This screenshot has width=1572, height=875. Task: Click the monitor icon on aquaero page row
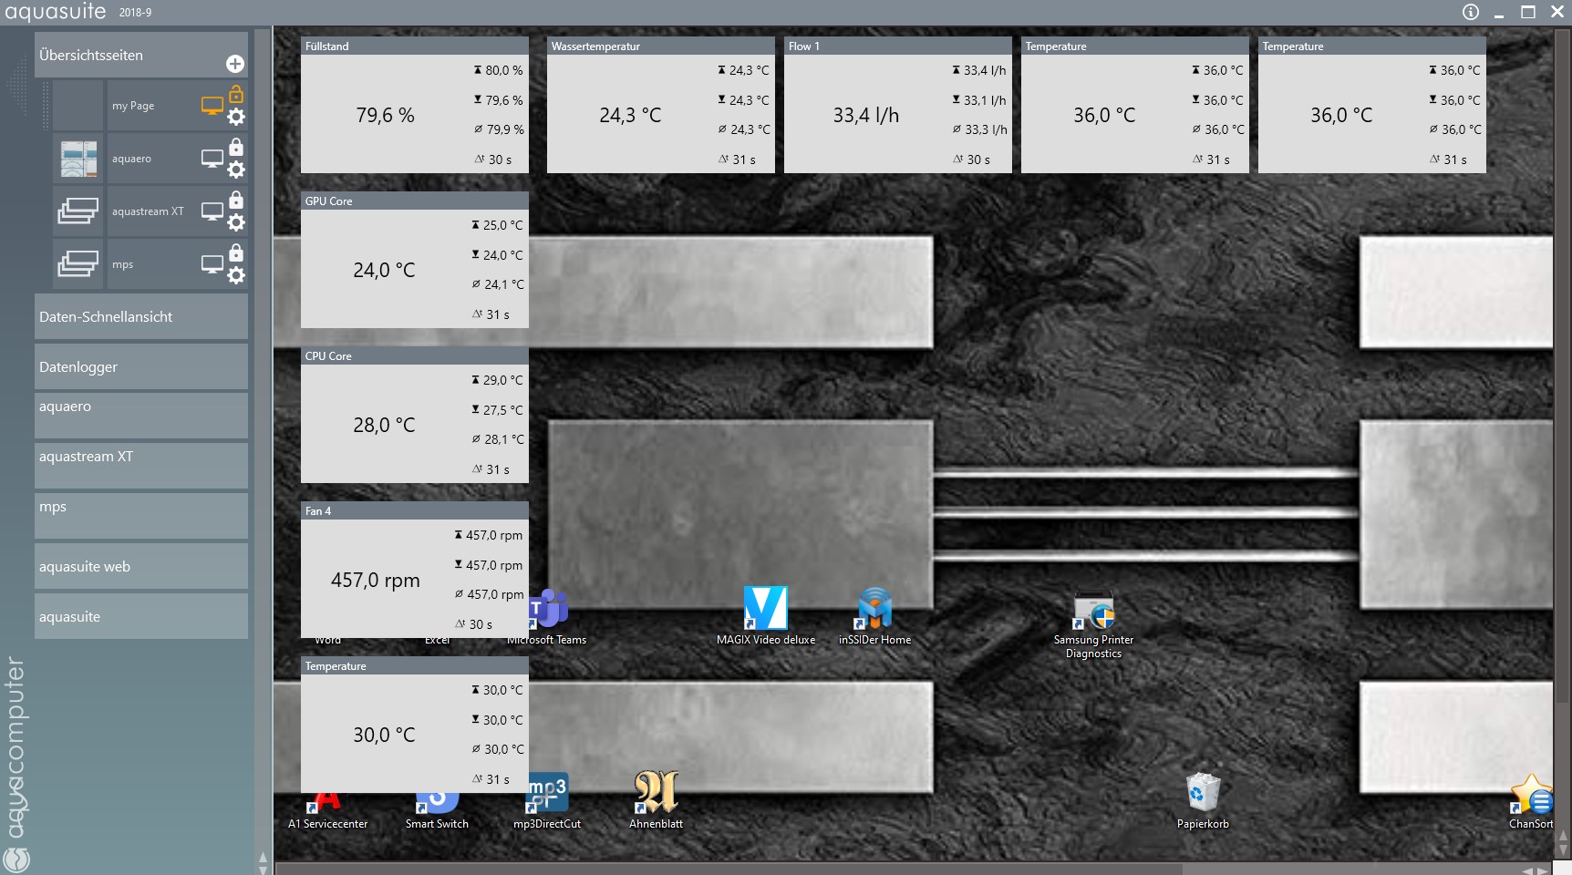pos(212,159)
